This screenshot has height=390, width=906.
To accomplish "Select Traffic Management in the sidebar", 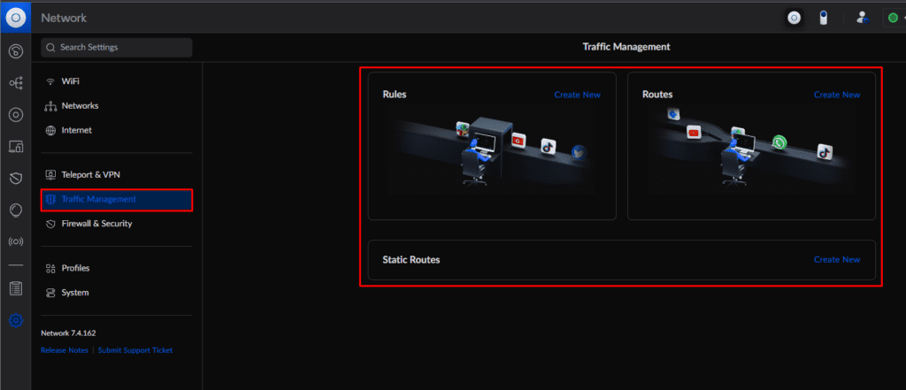I will pos(117,199).
